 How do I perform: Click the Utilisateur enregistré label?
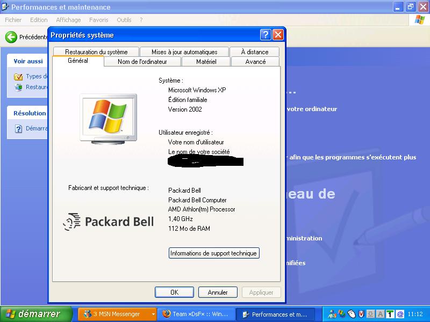click(185, 133)
